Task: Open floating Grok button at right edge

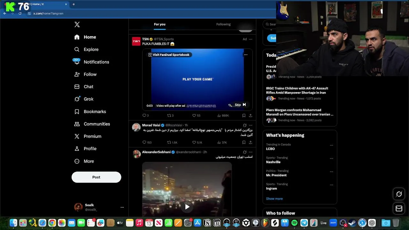Action: point(399,194)
